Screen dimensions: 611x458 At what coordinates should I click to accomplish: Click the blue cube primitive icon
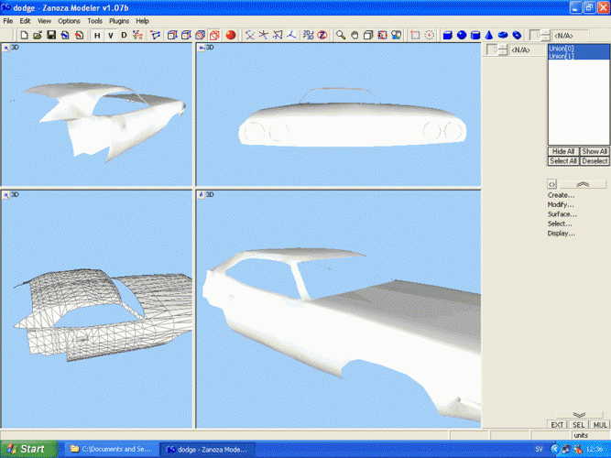point(448,36)
